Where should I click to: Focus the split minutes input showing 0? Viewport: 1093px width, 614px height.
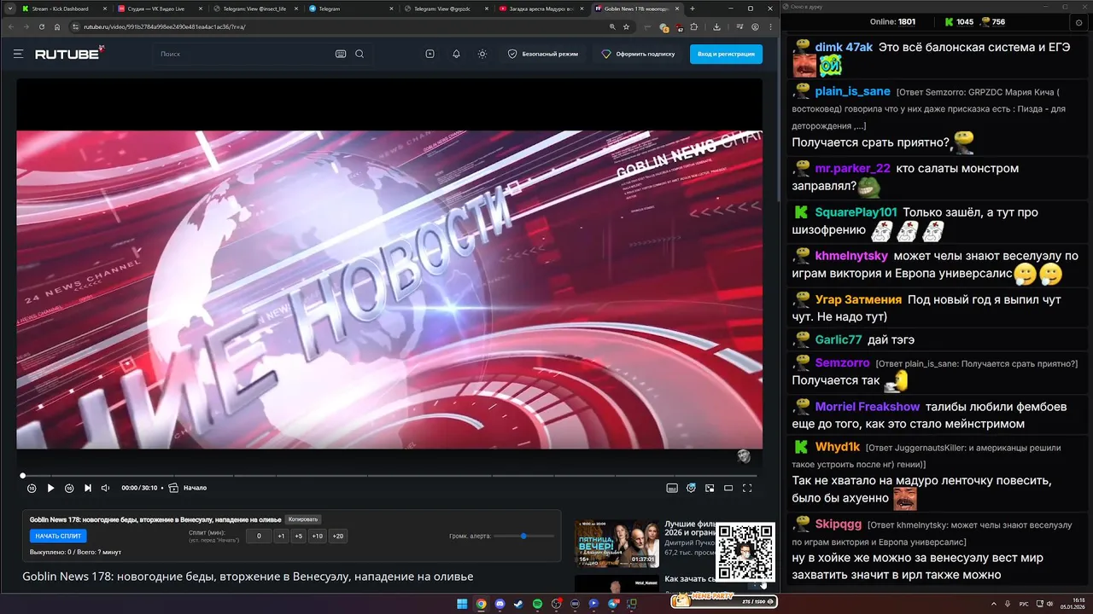(x=259, y=536)
